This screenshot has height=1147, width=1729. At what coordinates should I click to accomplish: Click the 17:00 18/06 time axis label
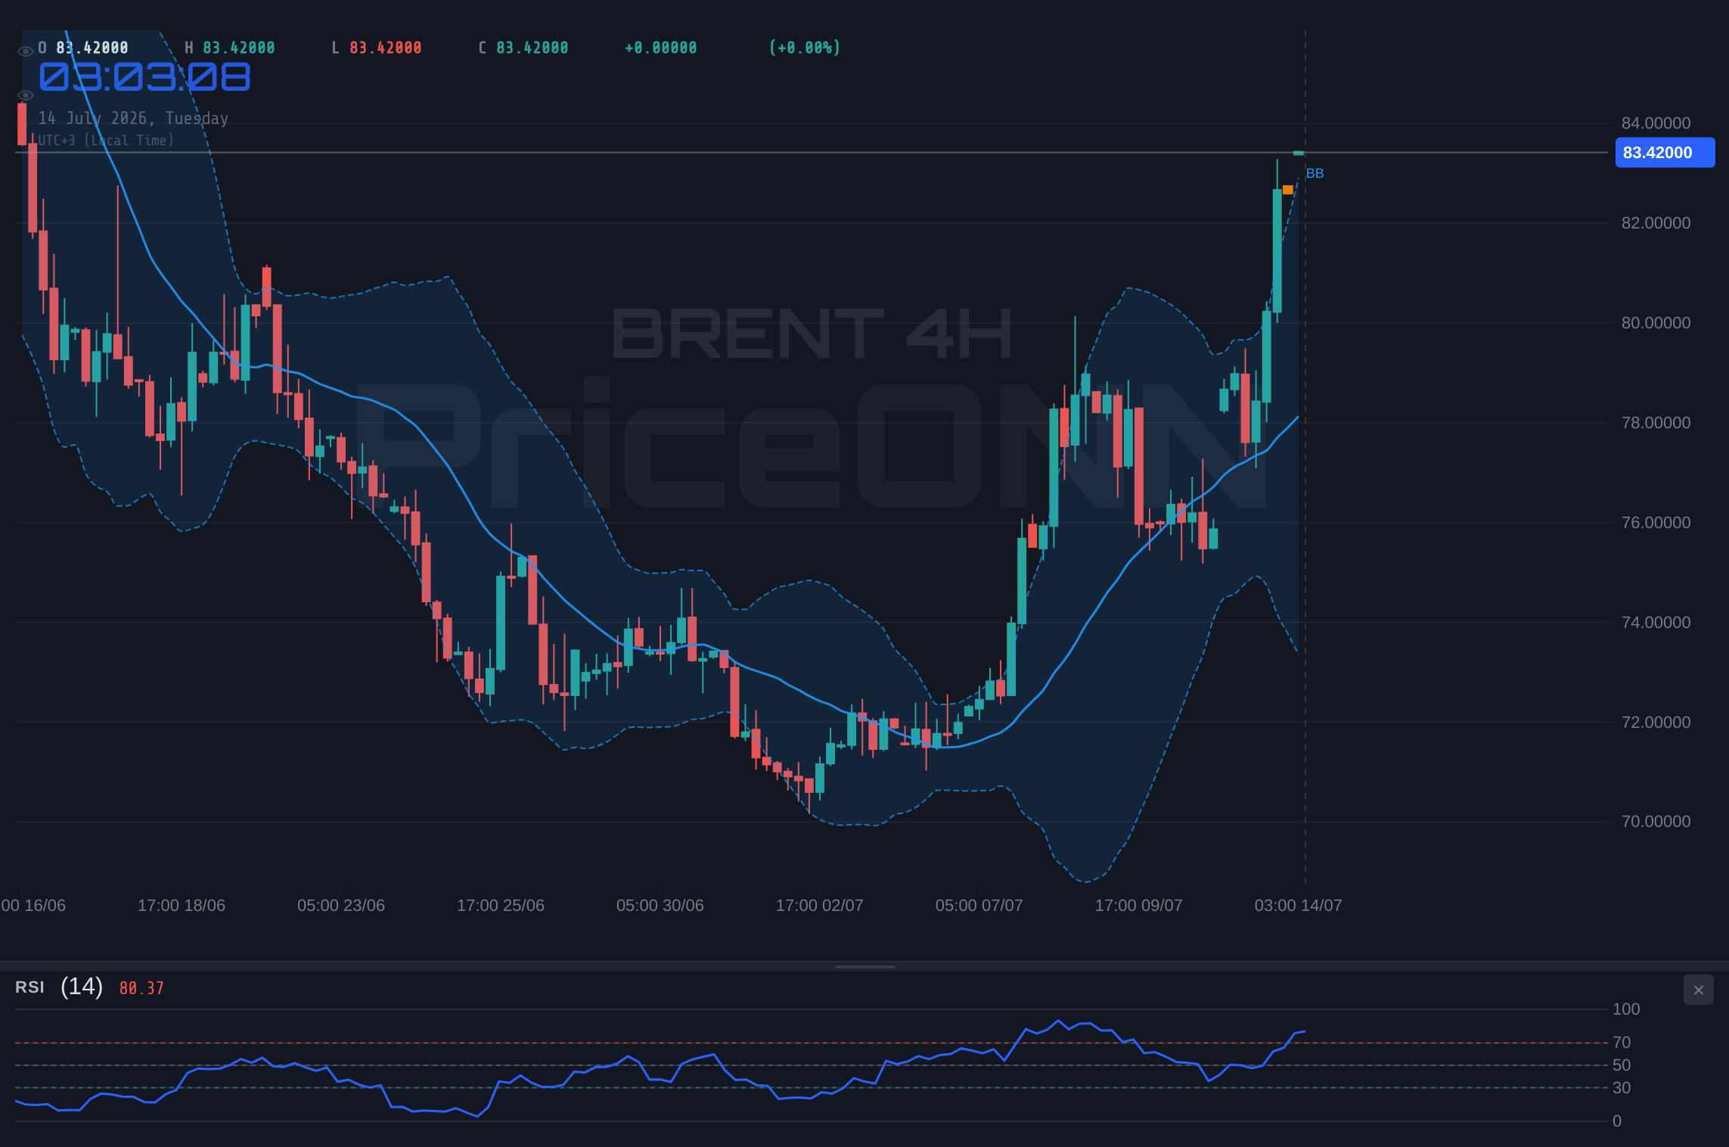(x=182, y=906)
